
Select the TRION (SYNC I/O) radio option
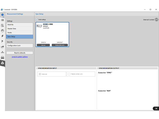pyautogui.click(x=69, y=74)
